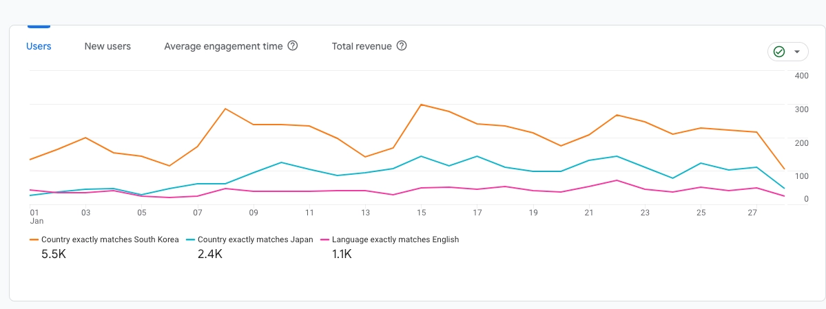826x309 pixels.
Task: Click the orange line peak at date 15
Action: point(421,105)
